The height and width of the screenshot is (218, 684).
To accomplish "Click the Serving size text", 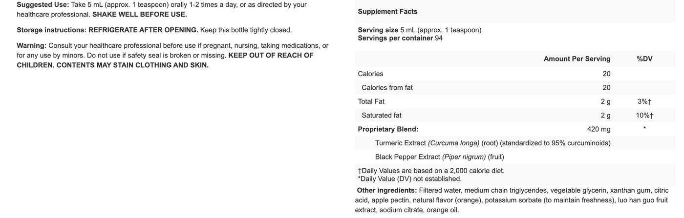I will [x=419, y=30].
